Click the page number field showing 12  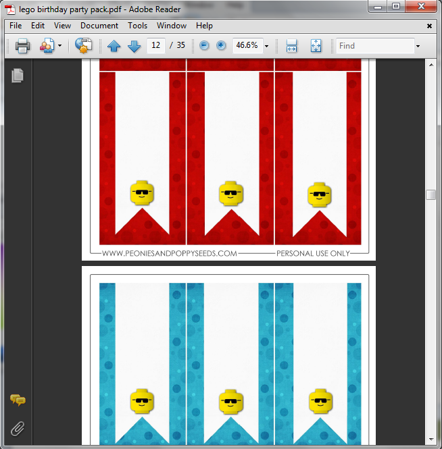click(x=155, y=45)
